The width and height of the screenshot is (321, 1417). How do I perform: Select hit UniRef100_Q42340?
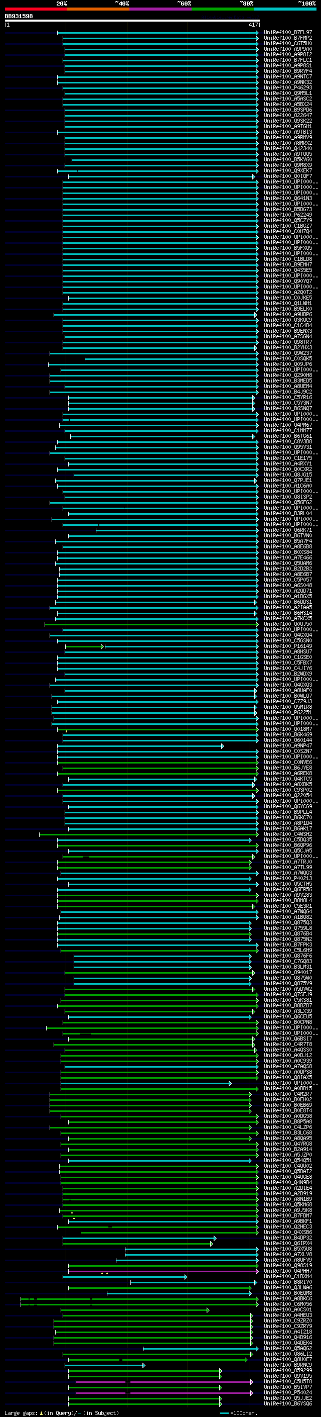[287, 148]
